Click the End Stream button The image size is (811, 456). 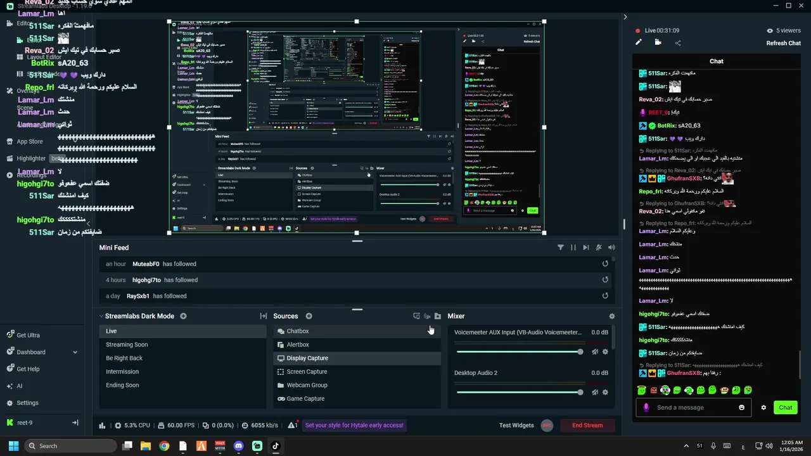587,425
